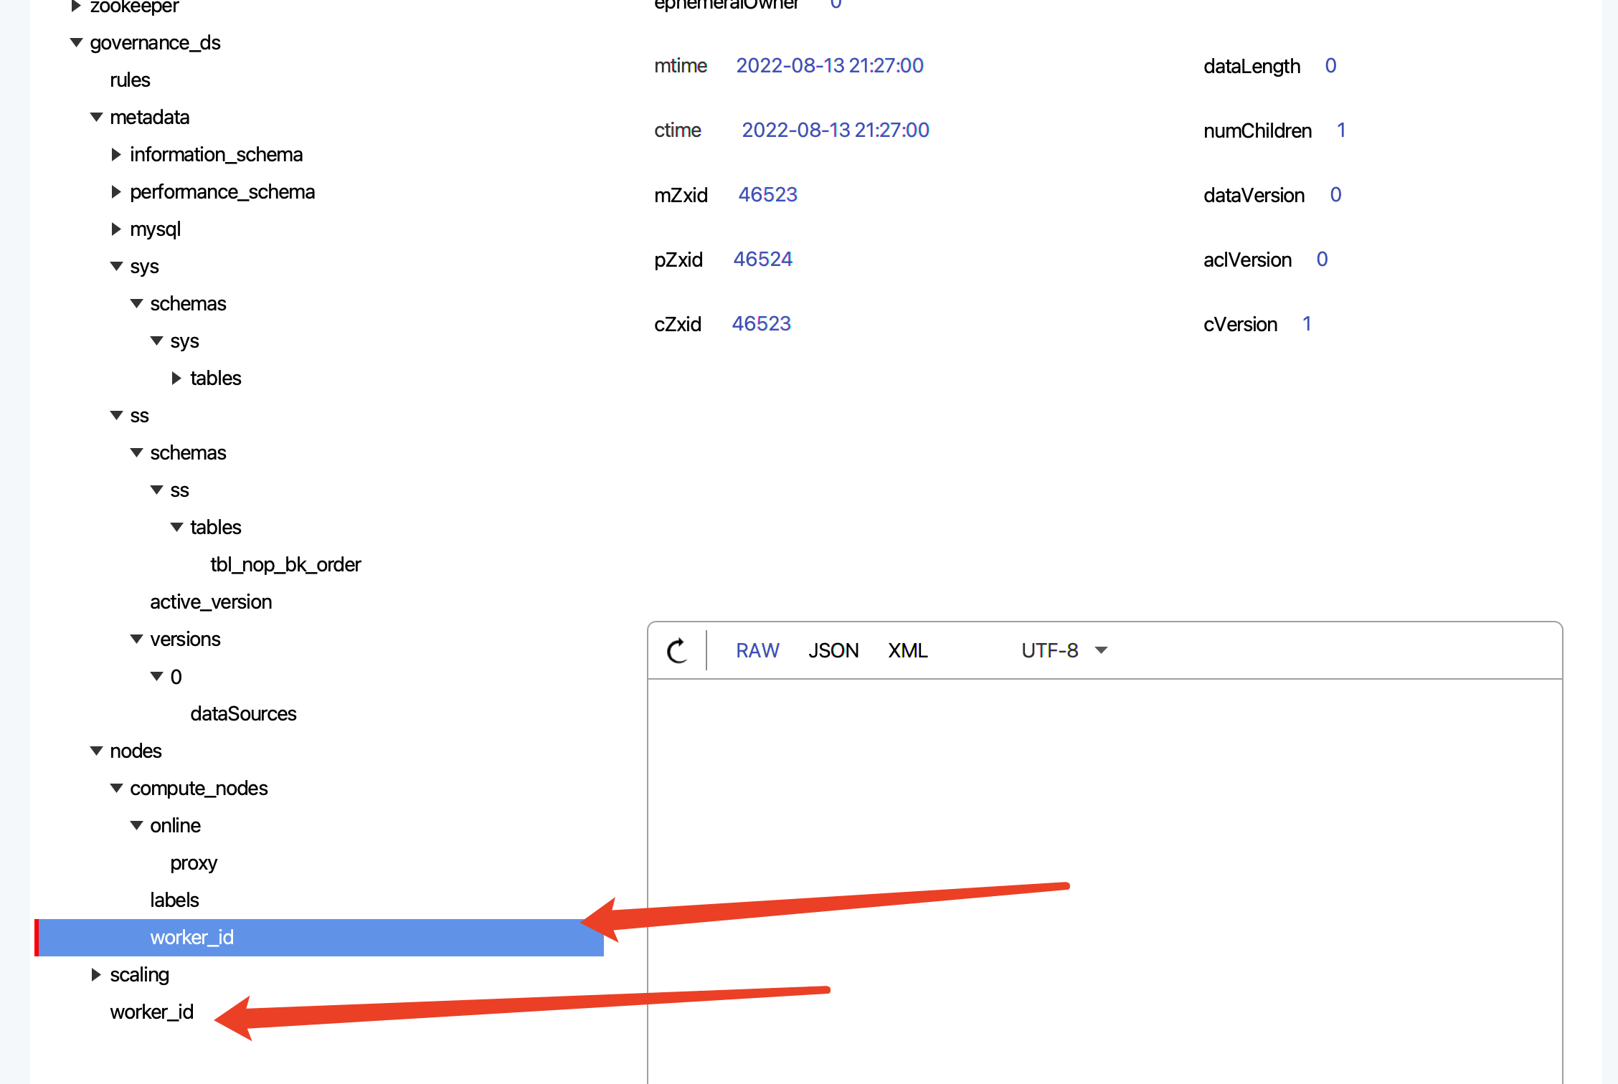Select the dataSources node

[x=243, y=713]
